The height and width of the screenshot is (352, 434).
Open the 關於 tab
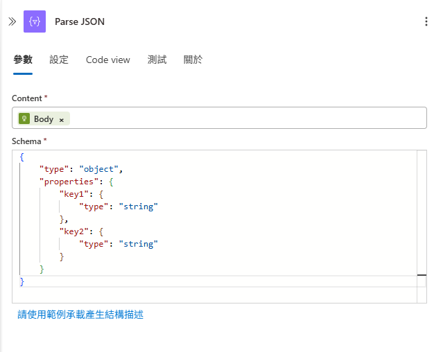coord(193,60)
